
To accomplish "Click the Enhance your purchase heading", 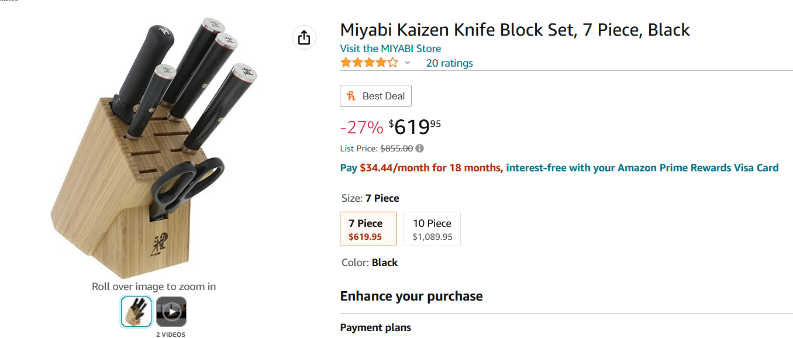I will point(412,296).
